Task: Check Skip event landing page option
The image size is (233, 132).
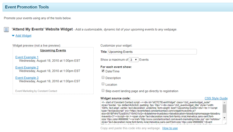Action: coord(103,90)
